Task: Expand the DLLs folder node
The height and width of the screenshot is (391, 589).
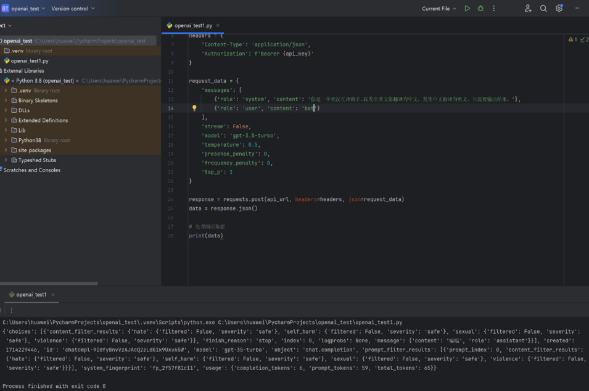Action: click(6, 110)
